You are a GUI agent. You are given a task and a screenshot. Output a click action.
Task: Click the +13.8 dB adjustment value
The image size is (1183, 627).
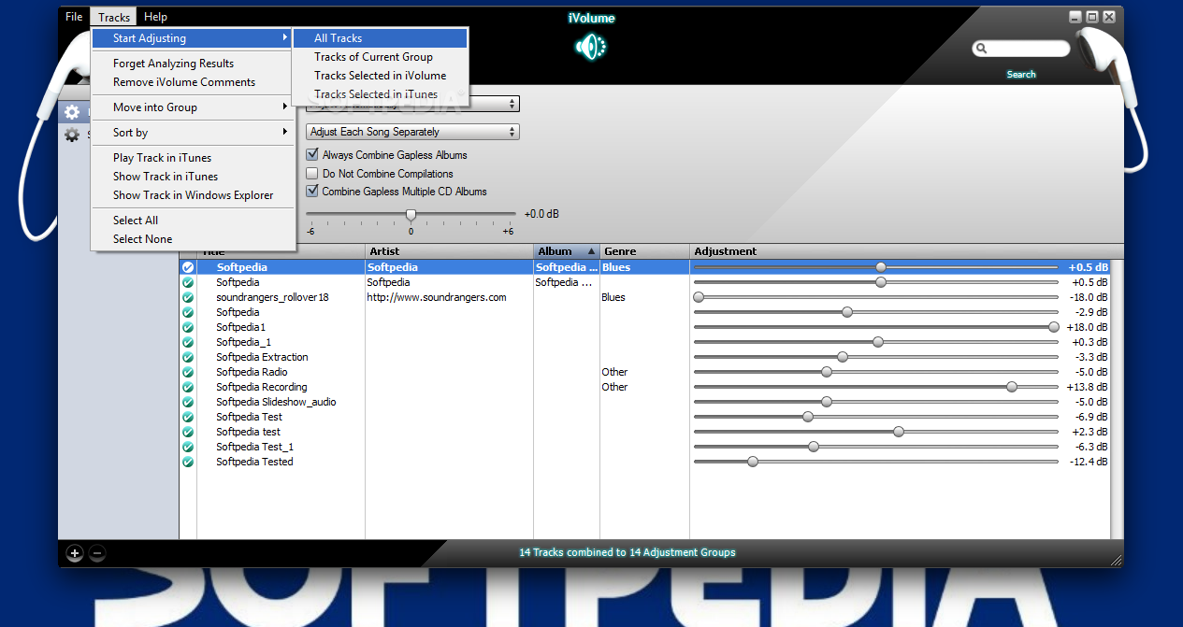(x=1089, y=387)
